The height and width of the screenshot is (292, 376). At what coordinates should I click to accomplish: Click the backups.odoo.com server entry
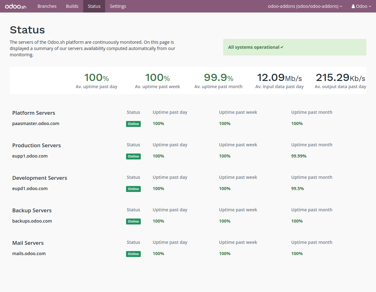32,221
